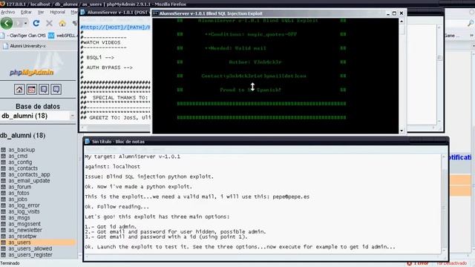This screenshot has height=267, width=475.
Task: Open the Ver menu in Firefox
Action: (41, 12)
